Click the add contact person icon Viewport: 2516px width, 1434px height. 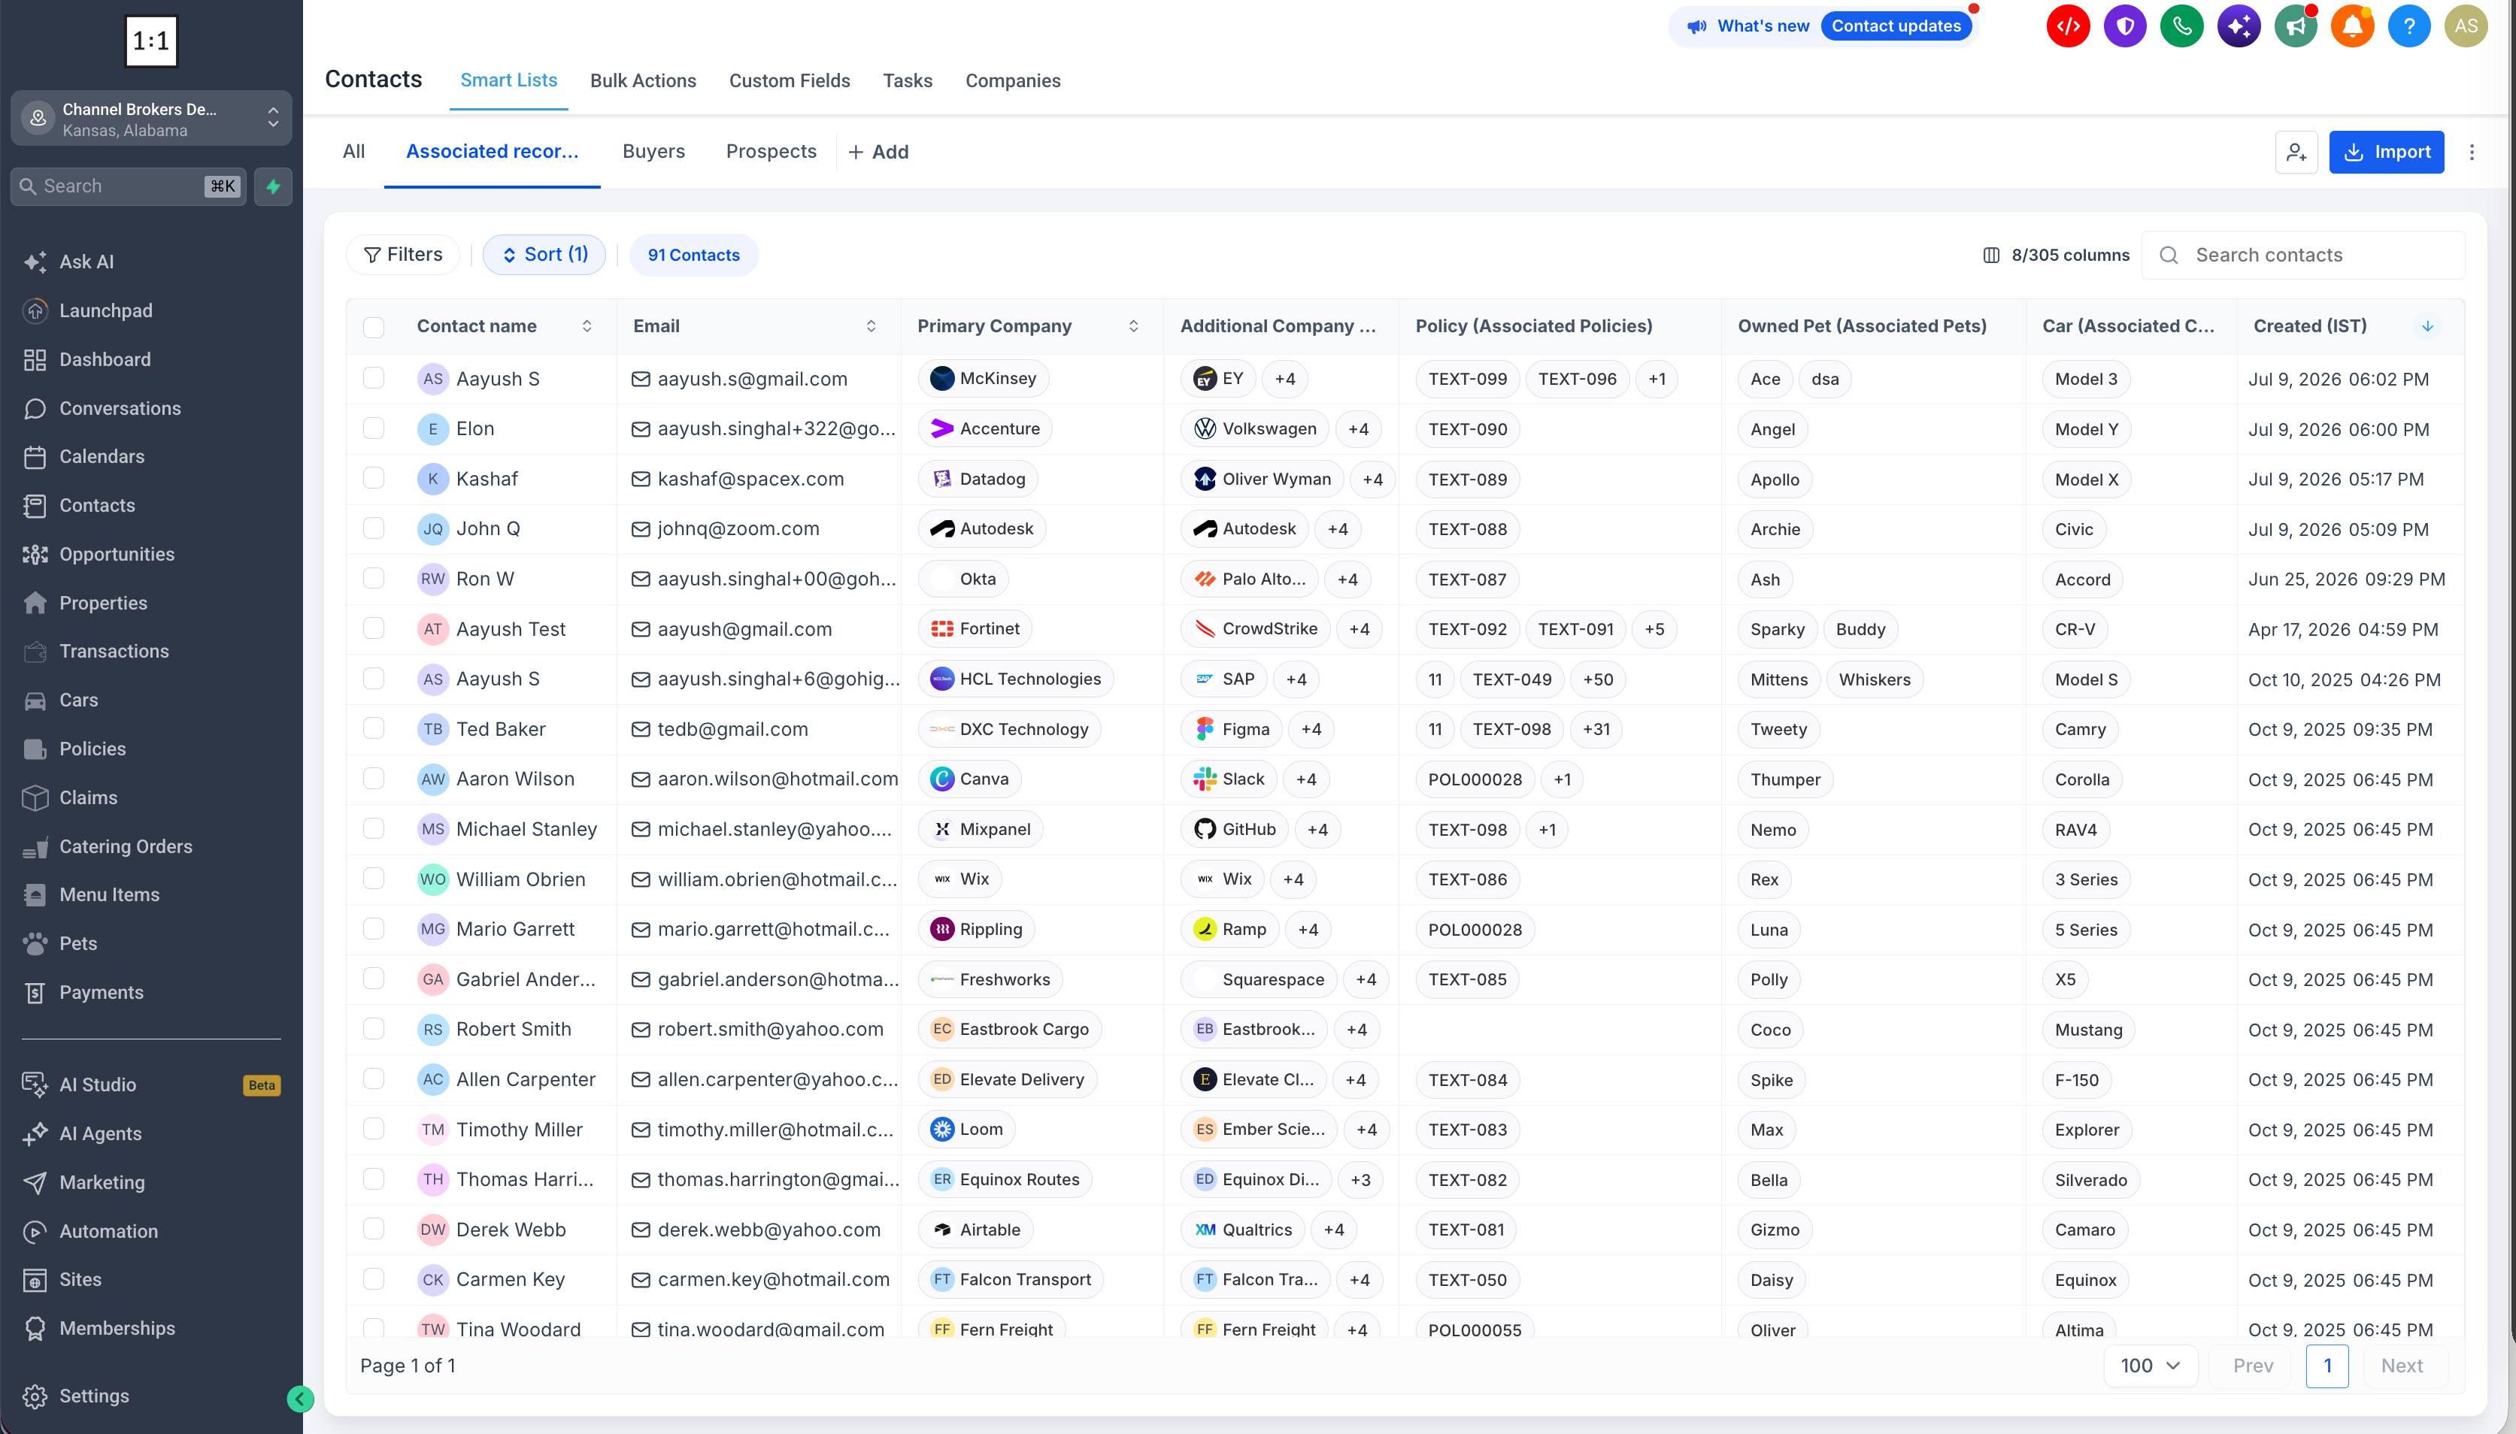click(2296, 152)
